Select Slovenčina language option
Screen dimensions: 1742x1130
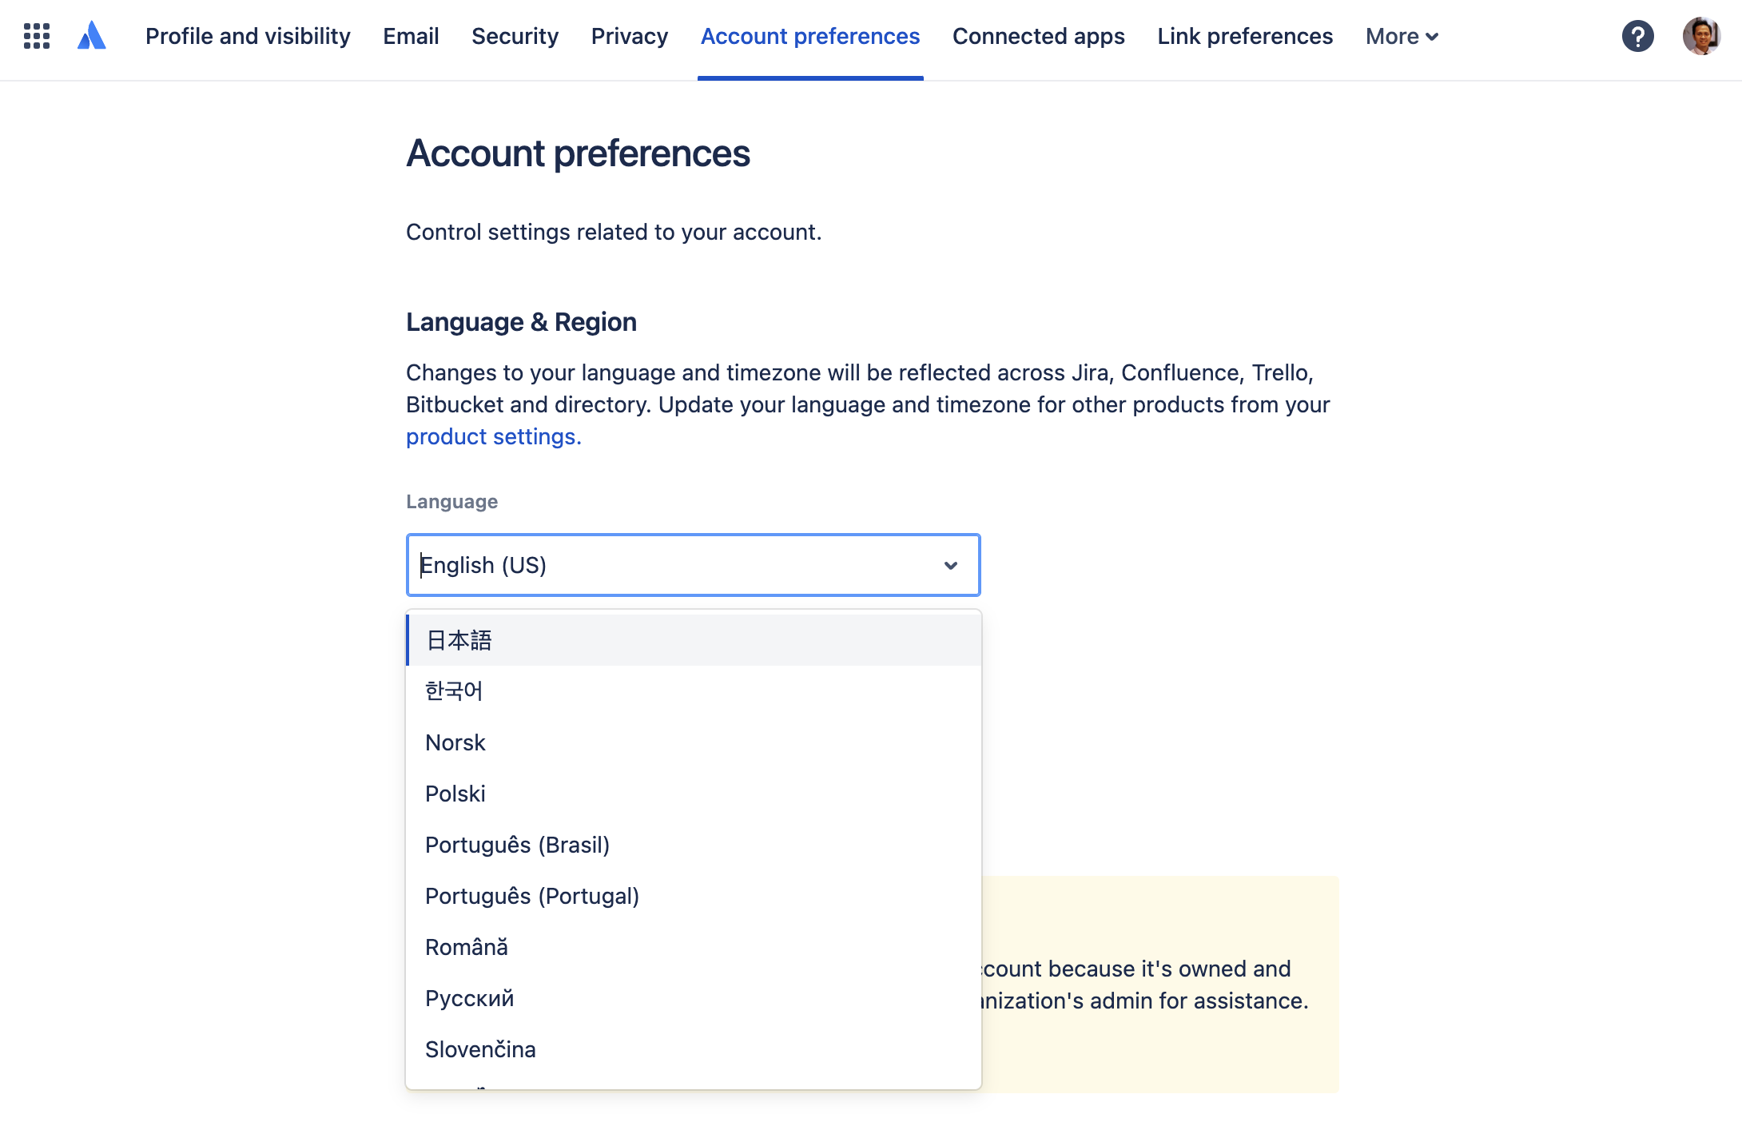point(480,1049)
